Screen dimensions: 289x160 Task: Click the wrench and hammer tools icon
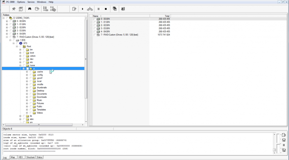[x=13, y=9]
